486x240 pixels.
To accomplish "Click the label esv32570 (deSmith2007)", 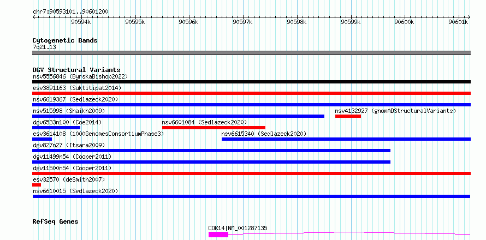I will (69, 179).
